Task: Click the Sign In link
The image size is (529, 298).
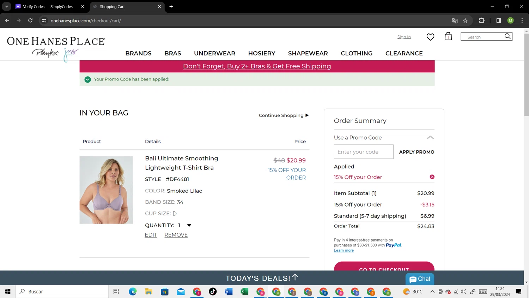Action: tap(404, 37)
